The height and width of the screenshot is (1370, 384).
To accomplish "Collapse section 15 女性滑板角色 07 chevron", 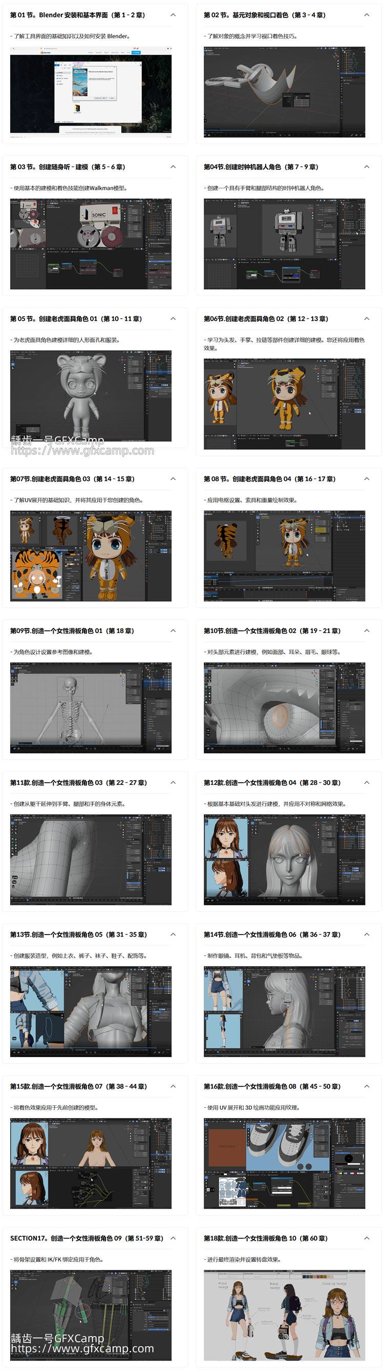I will coord(173,1087).
